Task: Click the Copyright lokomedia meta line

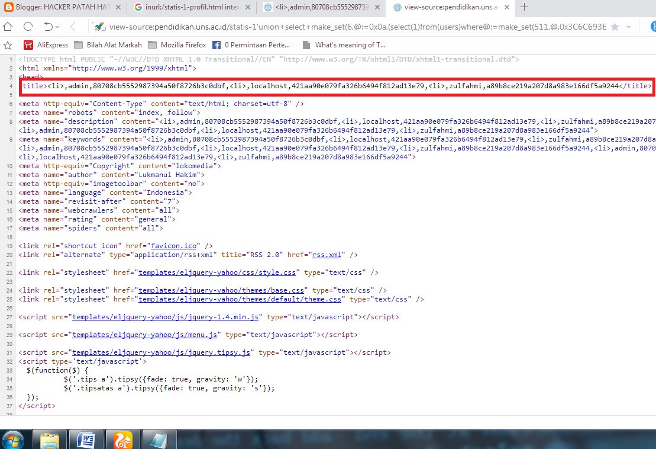Action: point(119,166)
